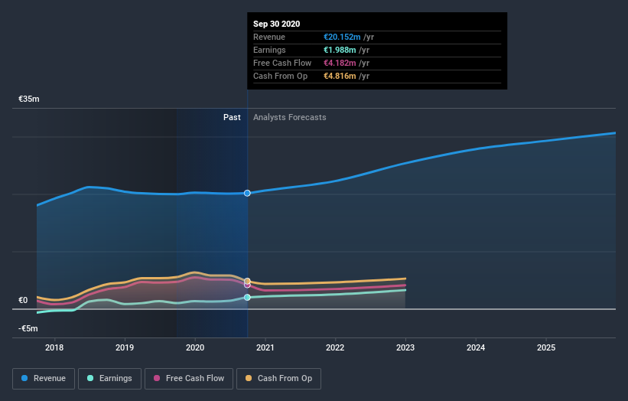Toggle the Revenue legend button
The width and height of the screenshot is (628, 401).
44,379
